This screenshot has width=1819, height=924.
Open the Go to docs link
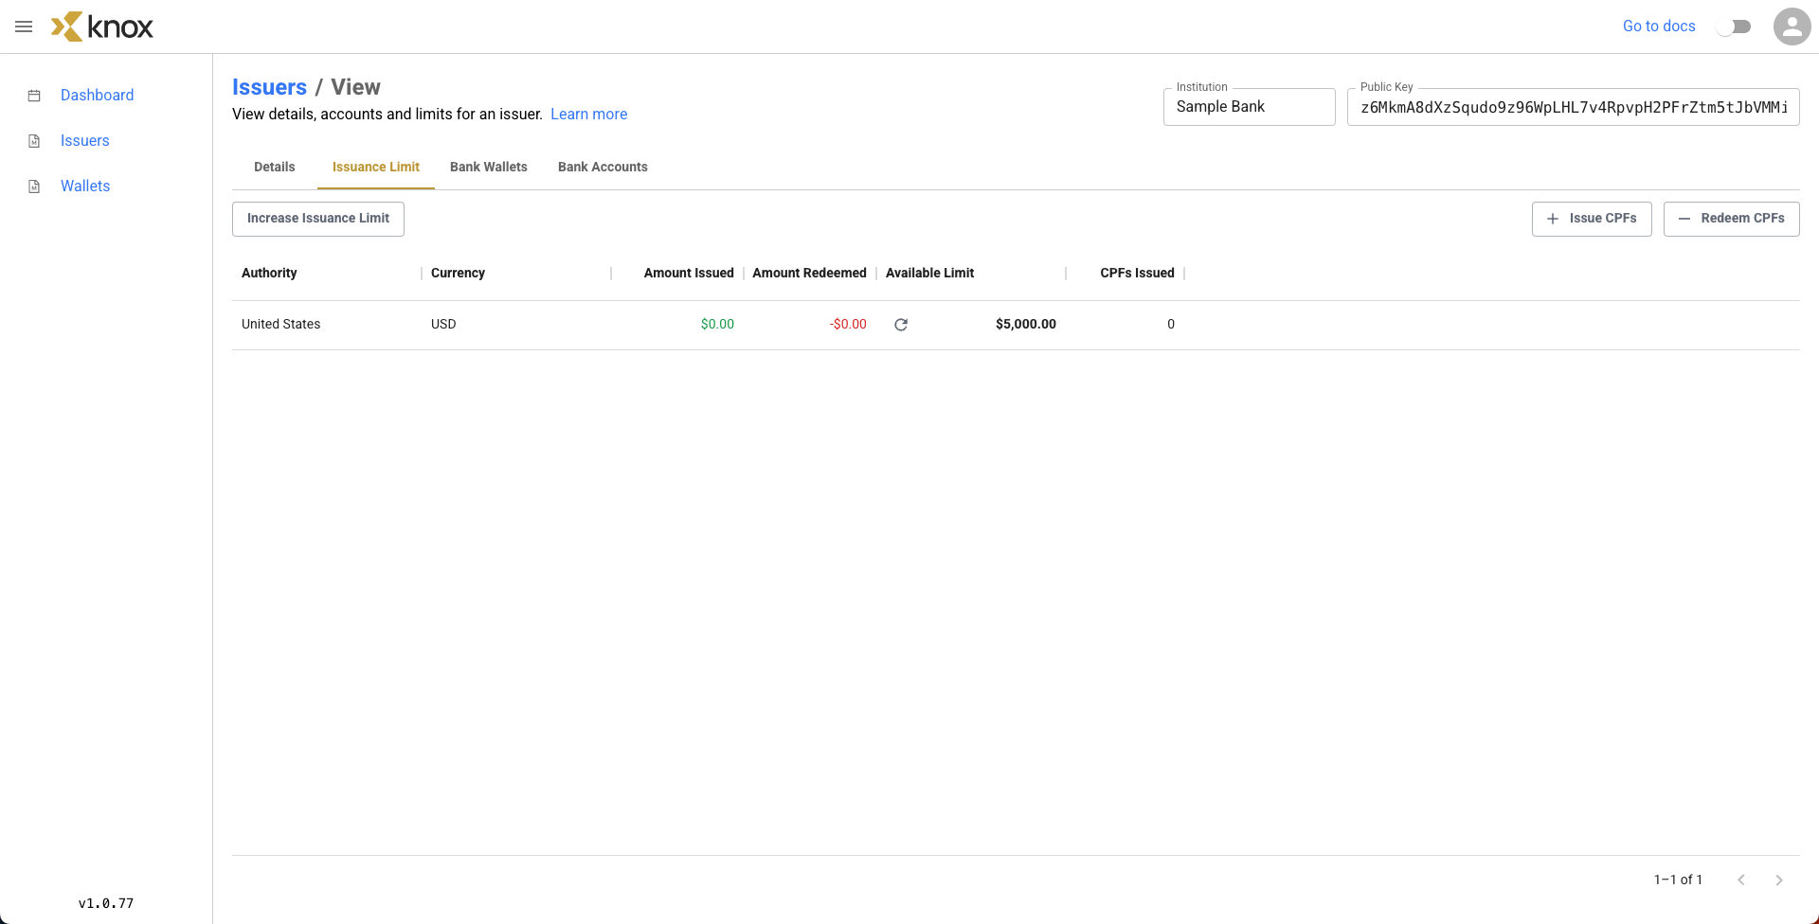pyautogui.click(x=1659, y=27)
